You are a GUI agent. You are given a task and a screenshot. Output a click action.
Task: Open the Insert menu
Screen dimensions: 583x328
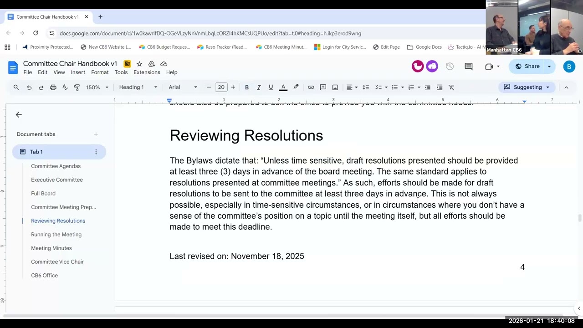click(x=78, y=72)
